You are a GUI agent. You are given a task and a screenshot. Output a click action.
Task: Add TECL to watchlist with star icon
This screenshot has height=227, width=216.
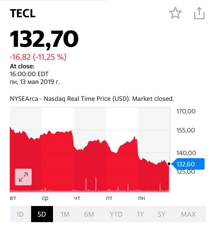click(x=175, y=13)
